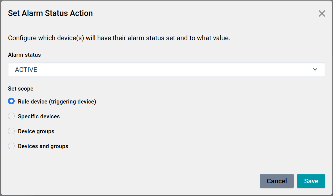Select the Device groups radio button
The width and height of the screenshot is (333, 196).
point(11,131)
